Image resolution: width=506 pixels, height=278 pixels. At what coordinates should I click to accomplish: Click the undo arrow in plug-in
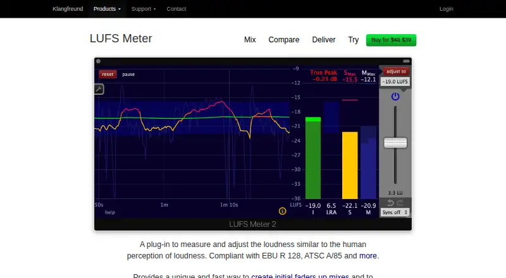pos(390,203)
